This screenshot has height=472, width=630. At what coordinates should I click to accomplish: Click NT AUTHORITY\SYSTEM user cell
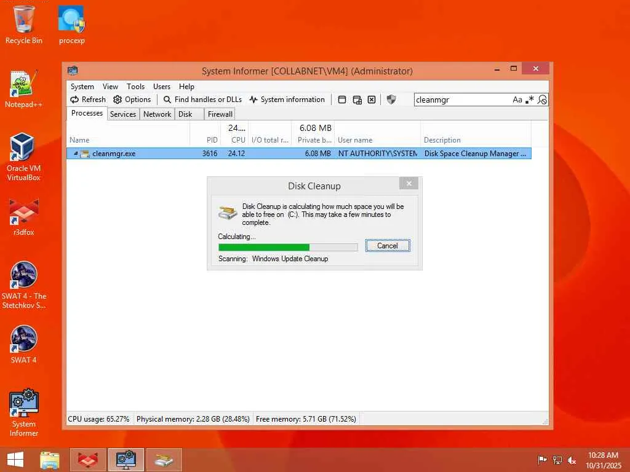[378, 153]
